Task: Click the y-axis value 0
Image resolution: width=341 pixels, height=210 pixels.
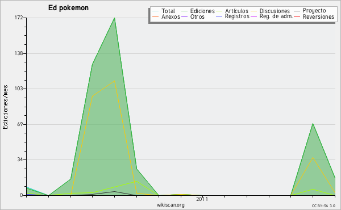Action: click(x=22, y=195)
